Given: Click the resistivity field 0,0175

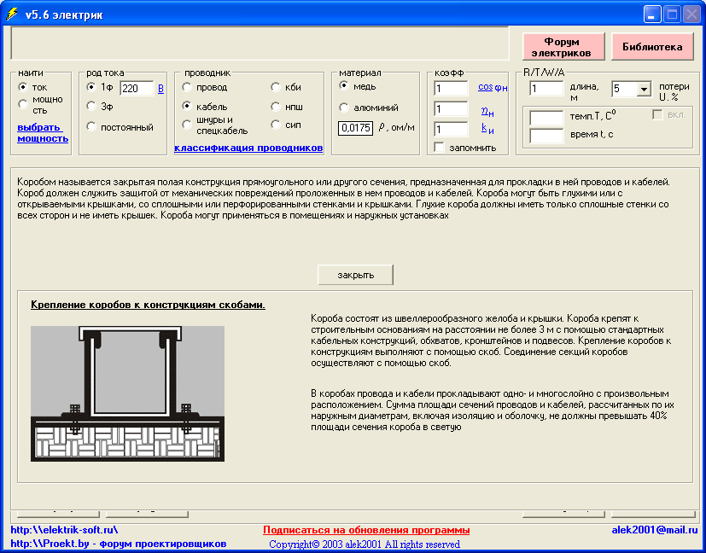Looking at the screenshot, I should tap(355, 128).
